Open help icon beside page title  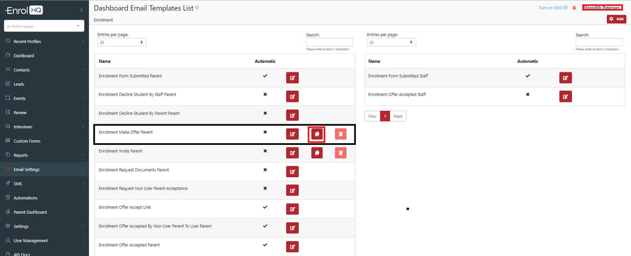(197, 8)
